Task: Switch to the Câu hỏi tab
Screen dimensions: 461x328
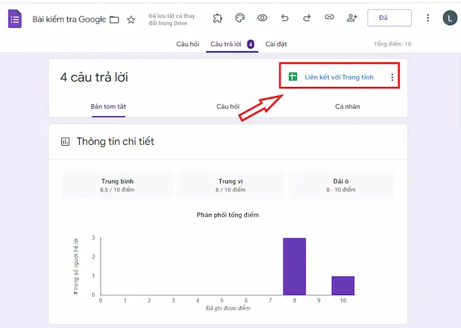Action: tap(188, 44)
